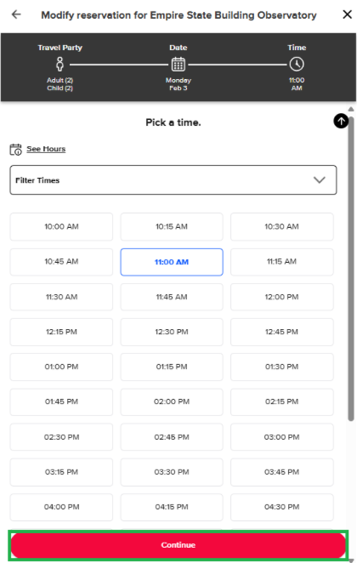
Task: Pick the selected 11:00 AM slot
Action: [172, 262]
